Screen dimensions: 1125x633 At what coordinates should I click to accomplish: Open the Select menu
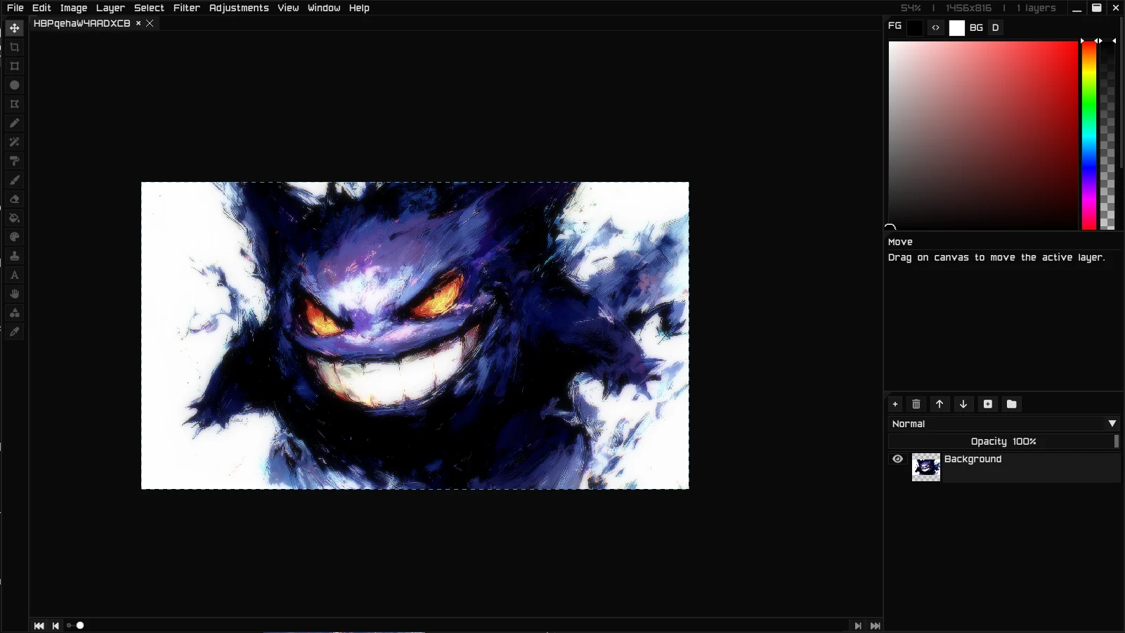coord(149,8)
